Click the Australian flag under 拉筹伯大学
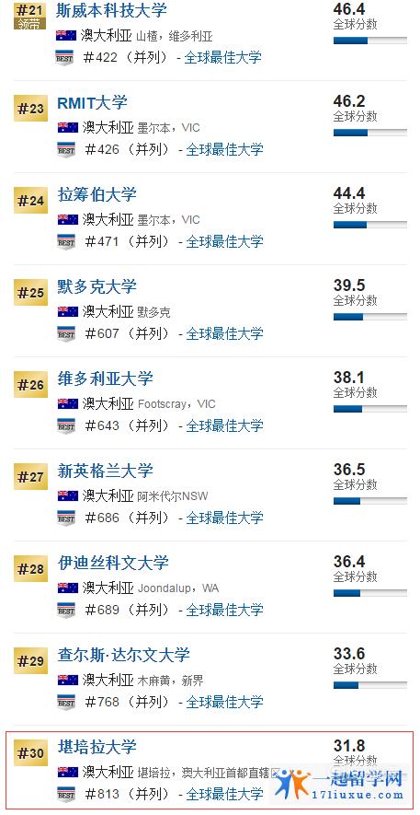420x815 pixels. coord(68,219)
